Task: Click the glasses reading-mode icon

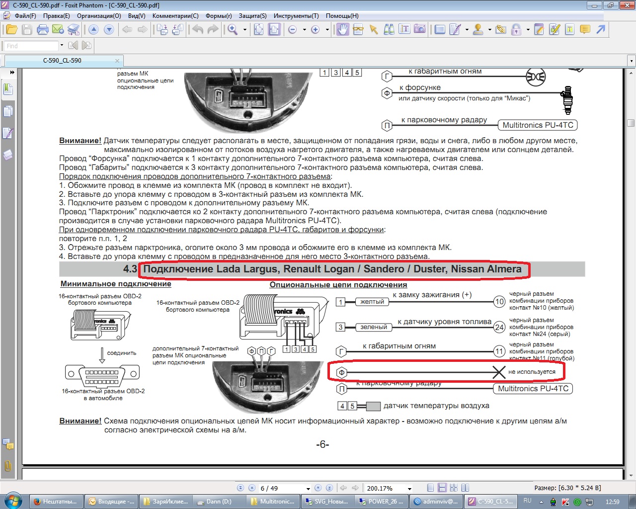Action: [358, 30]
